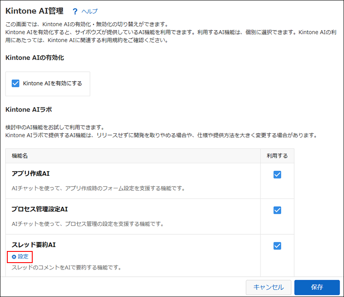Disable the Kintone AIを有効にする checkbox
The height and width of the screenshot is (297, 344).
coord(15,83)
